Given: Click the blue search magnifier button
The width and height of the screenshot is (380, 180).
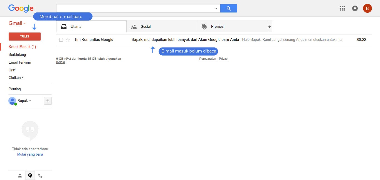Looking at the screenshot, I should pos(228,8).
